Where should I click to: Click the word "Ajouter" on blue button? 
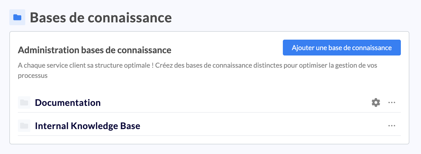click(303, 48)
